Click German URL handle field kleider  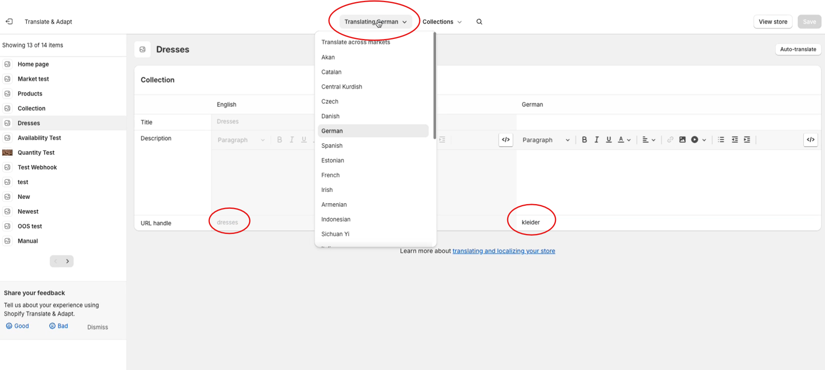coord(669,223)
